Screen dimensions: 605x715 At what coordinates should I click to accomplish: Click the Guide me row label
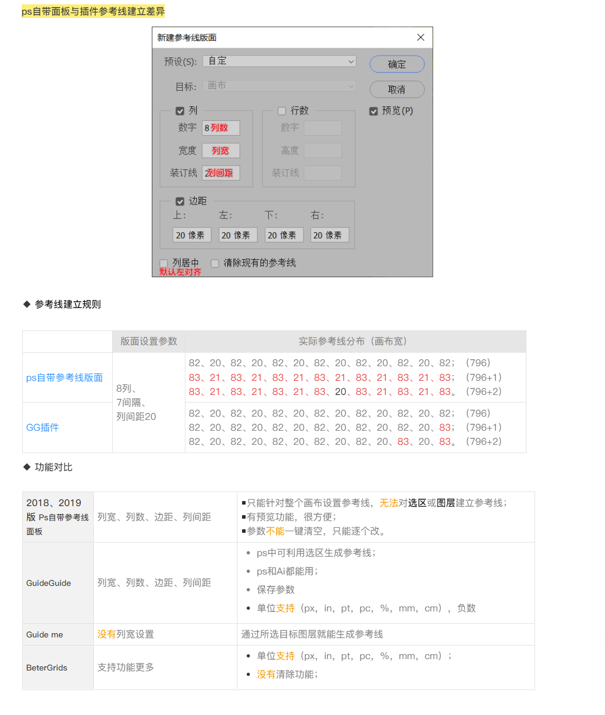pyautogui.click(x=44, y=635)
